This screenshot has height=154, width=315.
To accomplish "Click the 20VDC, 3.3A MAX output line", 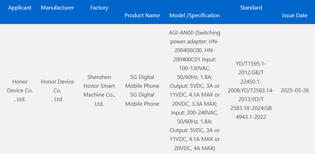I will coord(195,104).
